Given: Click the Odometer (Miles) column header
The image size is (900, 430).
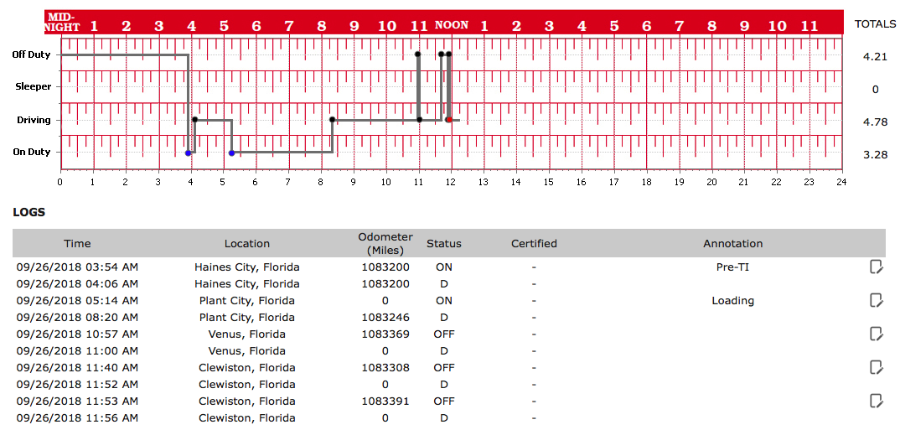Looking at the screenshot, I should point(386,244).
